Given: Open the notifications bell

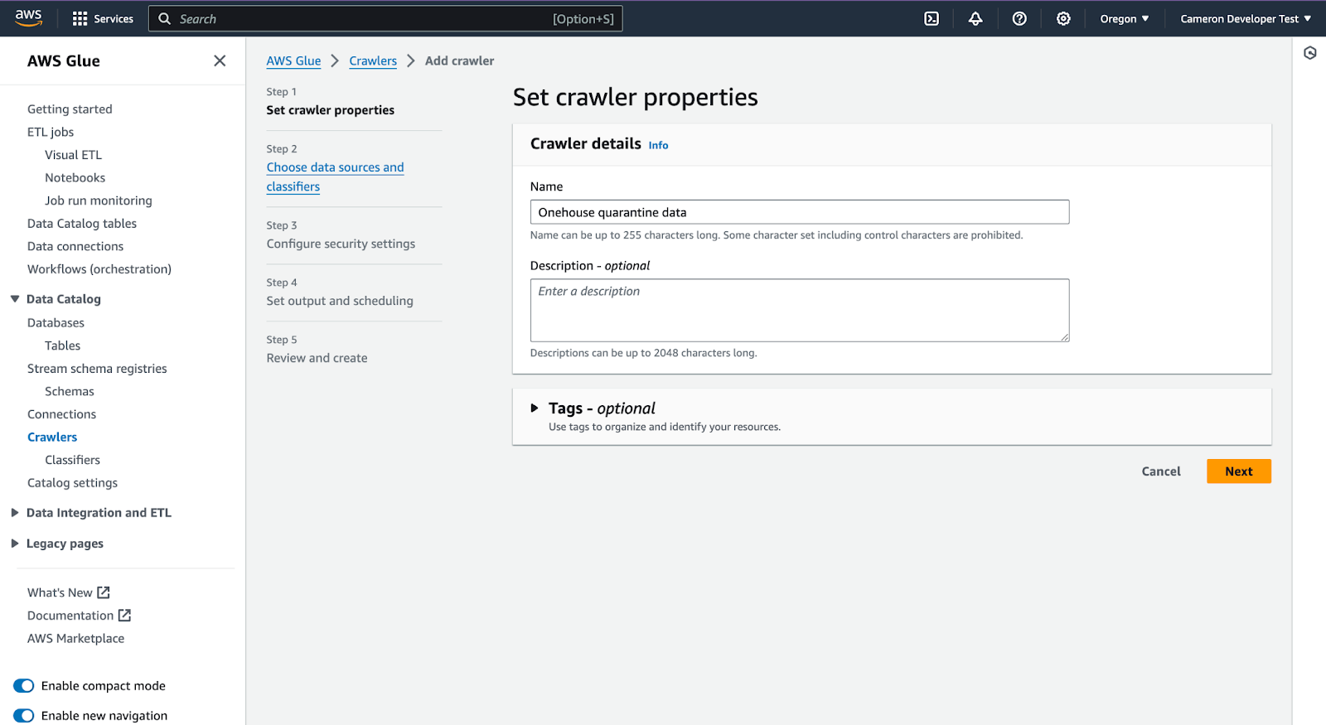Looking at the screenshot, I should tap(975, 19).
